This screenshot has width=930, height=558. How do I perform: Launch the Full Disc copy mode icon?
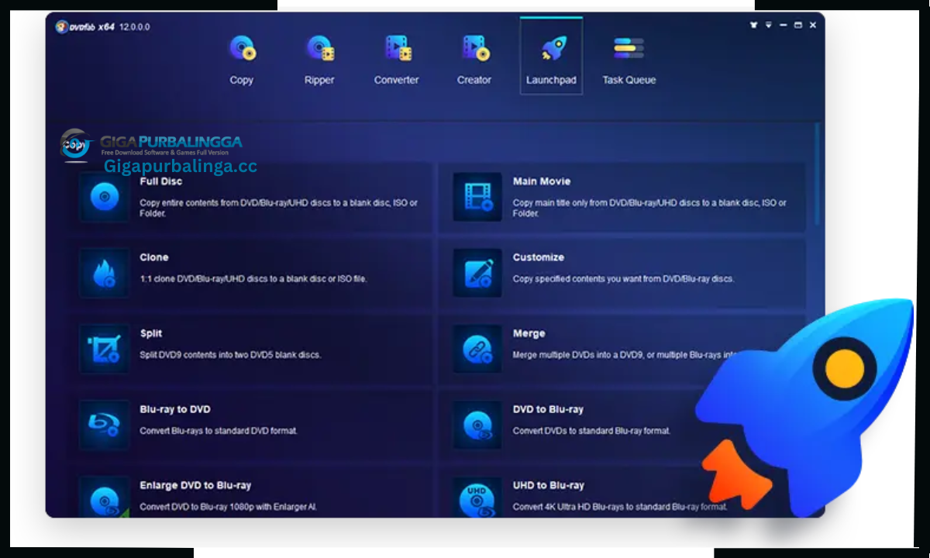pos(105,197)
